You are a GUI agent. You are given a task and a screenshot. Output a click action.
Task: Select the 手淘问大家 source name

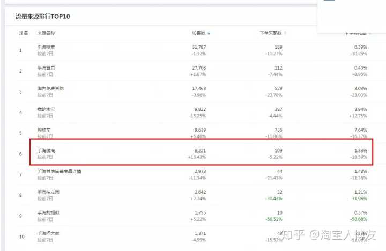coord(48,233)
